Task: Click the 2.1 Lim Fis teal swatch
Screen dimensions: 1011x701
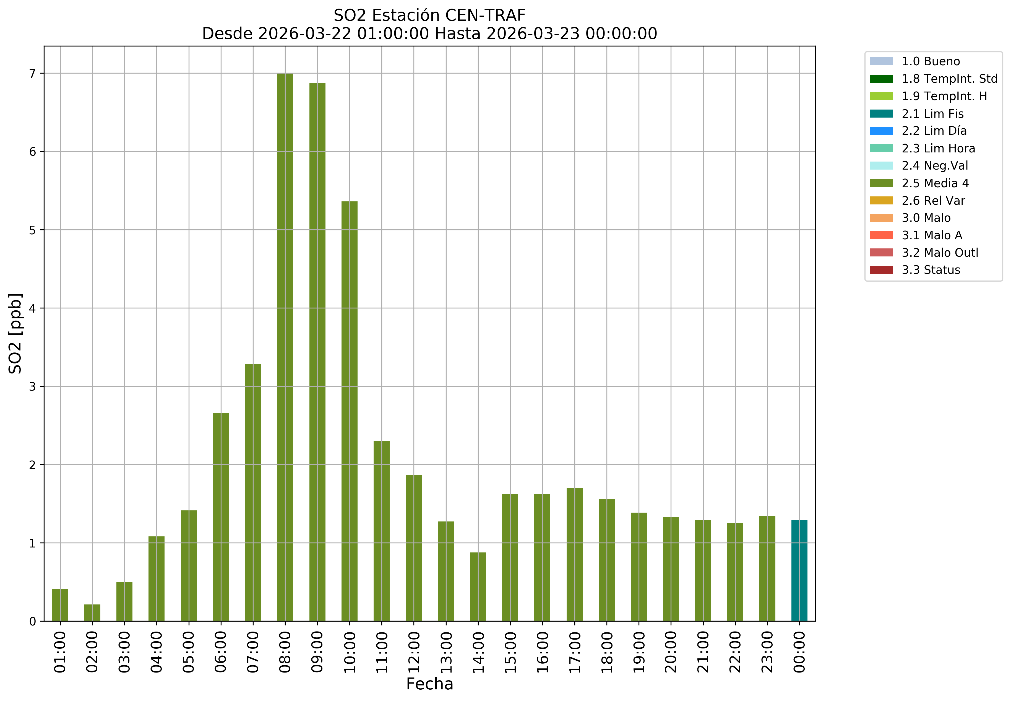Action: point(881,114)
